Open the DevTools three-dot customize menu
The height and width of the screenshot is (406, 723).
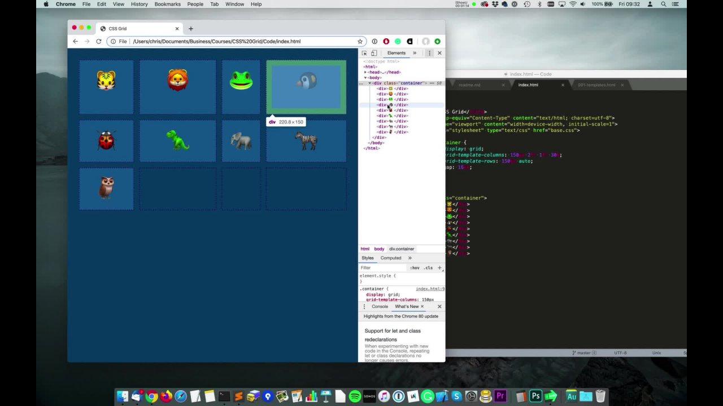429,53
